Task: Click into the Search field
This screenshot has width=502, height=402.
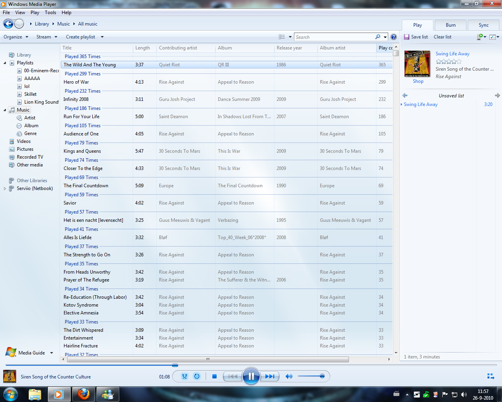Action: pos(334,37)
